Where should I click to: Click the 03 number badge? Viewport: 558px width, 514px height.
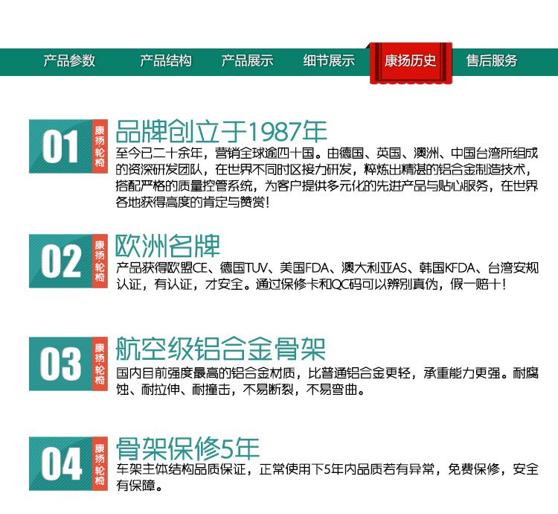[61, 364]
